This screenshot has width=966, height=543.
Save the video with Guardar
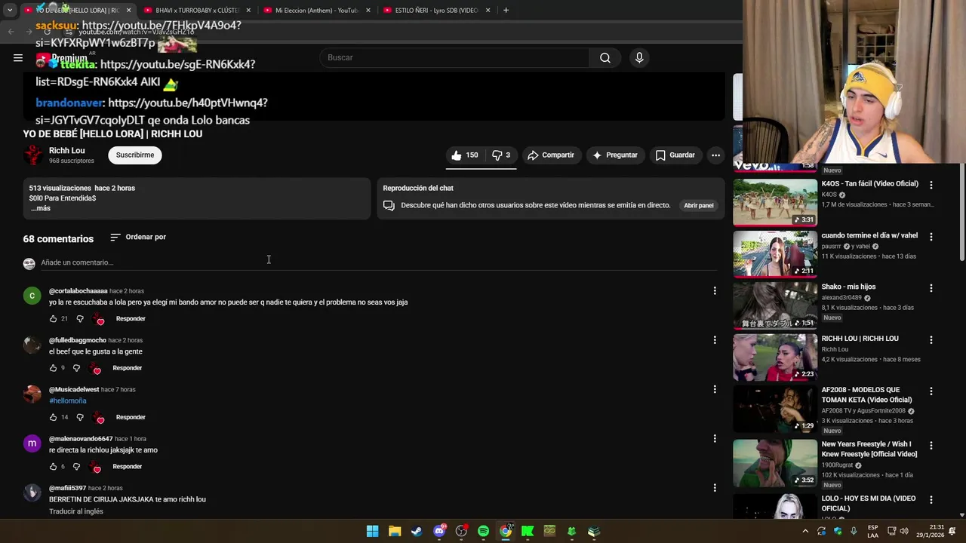675,155
